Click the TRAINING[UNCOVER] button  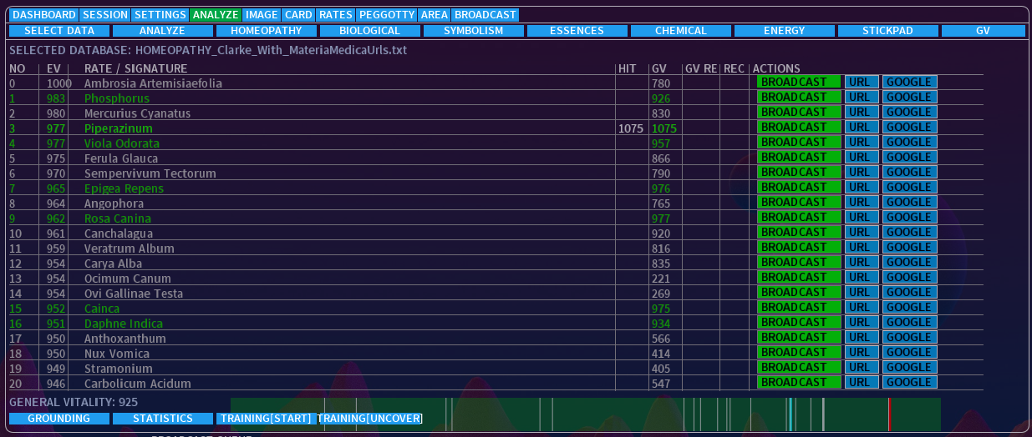click(369, 419)
